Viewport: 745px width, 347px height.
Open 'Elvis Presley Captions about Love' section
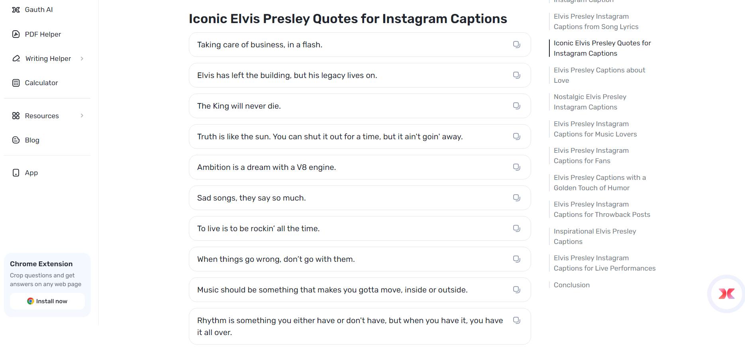(599, 75)
